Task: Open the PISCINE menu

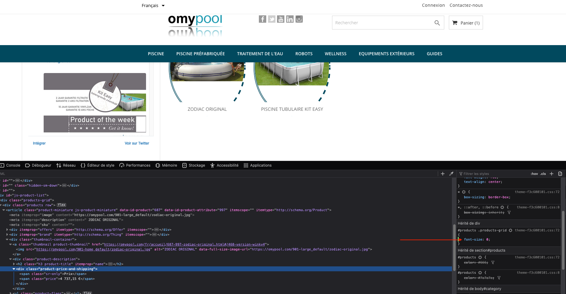Action: pyautogui.click(x=156, y=54)
